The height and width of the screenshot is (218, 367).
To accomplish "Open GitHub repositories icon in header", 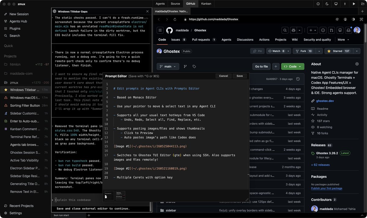I will [x=340, y=30].
